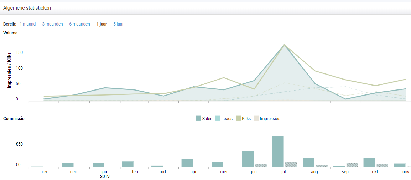Click the Algemene statistieken panel header
Image resolution: width=411 pixels, height=180 pixels.
(27, 7)
